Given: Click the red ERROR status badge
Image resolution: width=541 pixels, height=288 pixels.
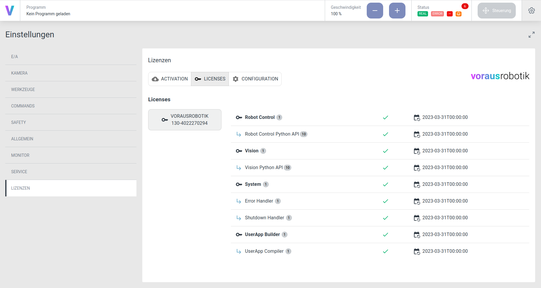Looking at the screenshot, I should coord(437,14).
